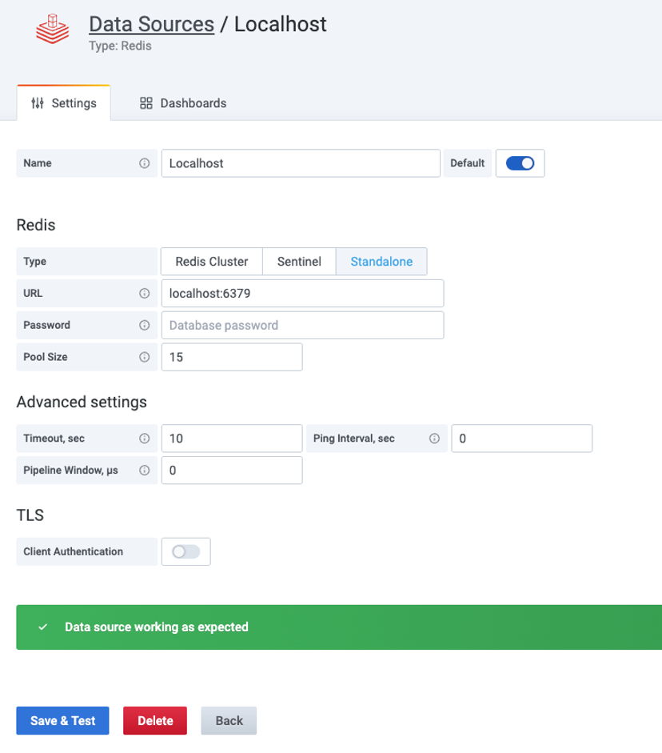Screen dimensions: 662x753
Task: Select the Sentinel type
Action: click(x=299, y=262)
